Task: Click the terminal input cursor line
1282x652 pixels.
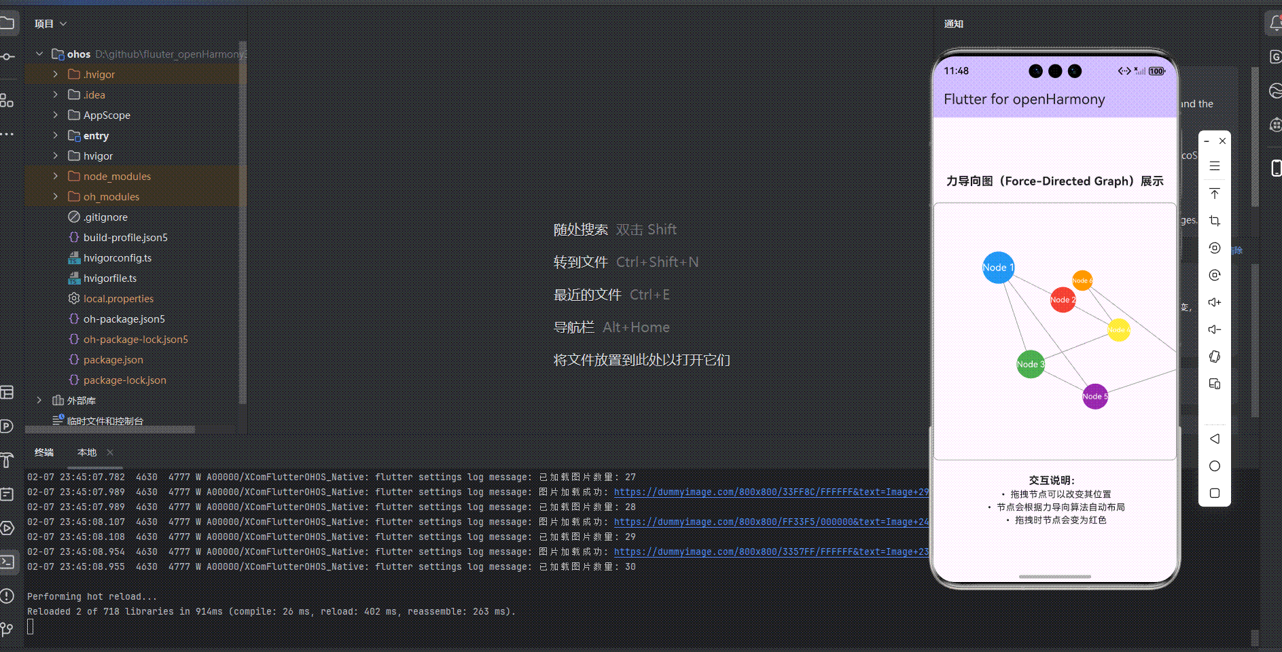Action: [x=30, y=626]
